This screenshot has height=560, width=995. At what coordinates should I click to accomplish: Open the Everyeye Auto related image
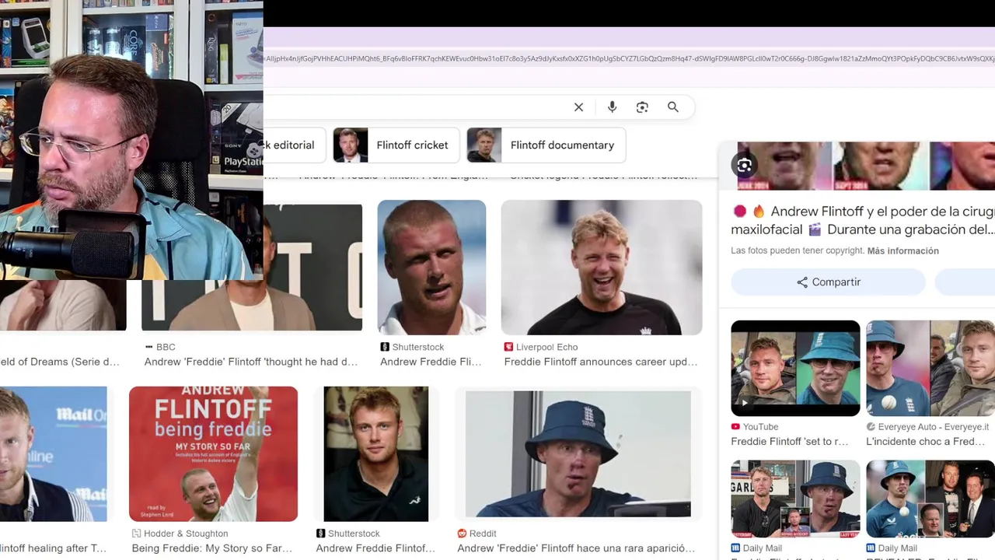coord(930,368)
